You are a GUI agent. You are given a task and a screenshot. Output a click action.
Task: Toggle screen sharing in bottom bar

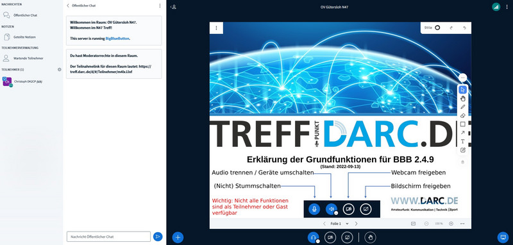(x=347, y=237)
